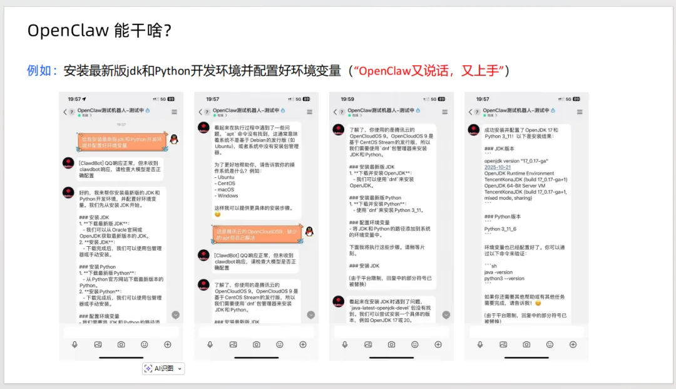Tap camera icon in the 19:59 phone toolbar
Image resolution: width=676 pixels, height=389 pixels.
(x=391, y=344)
